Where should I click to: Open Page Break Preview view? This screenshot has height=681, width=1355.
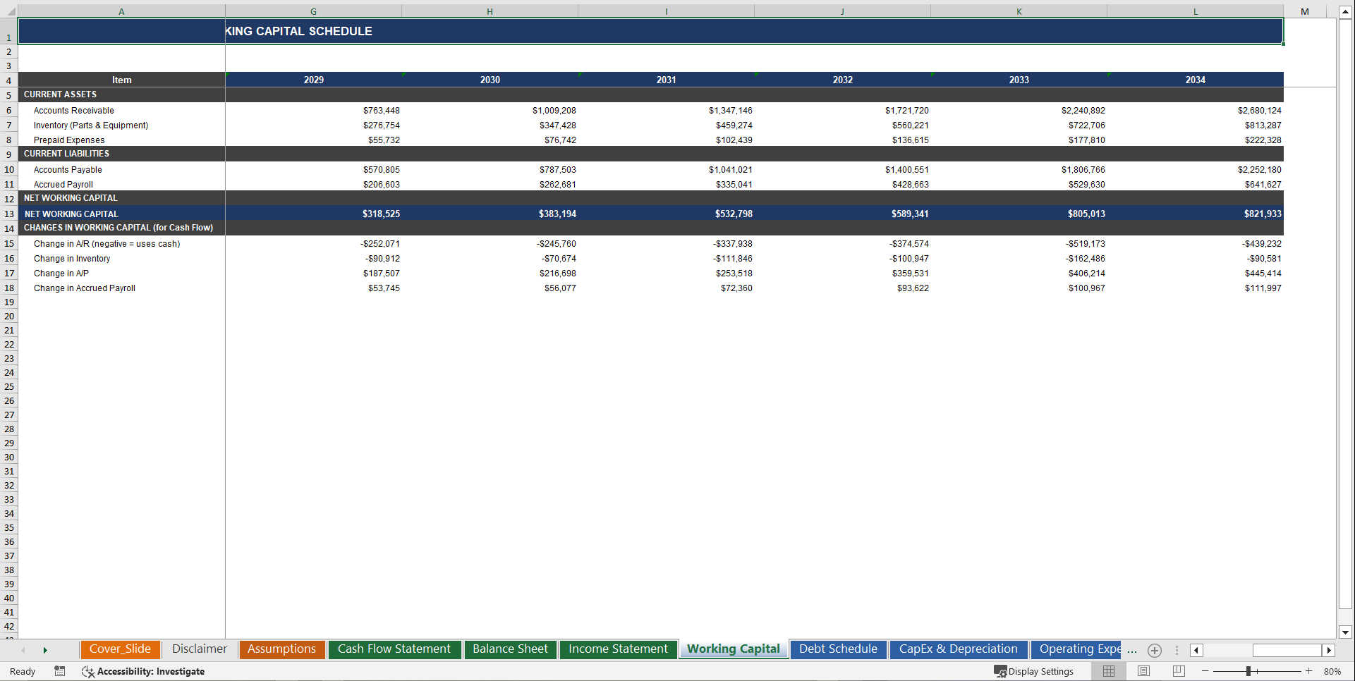(x=1178, y=671)
